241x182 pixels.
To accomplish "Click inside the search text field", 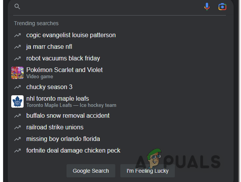I will [108, 7].
